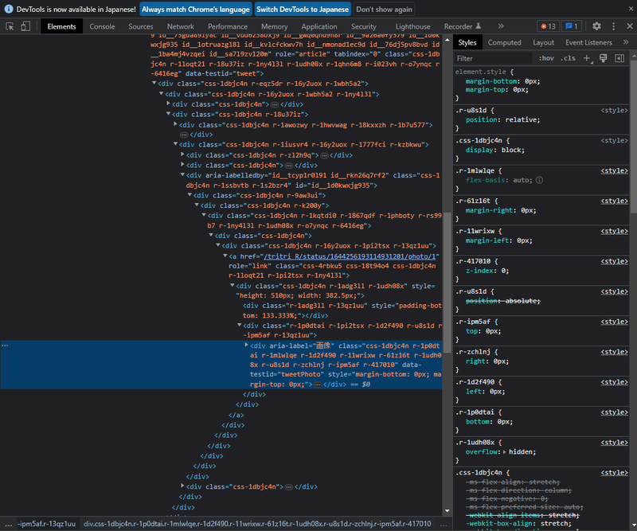Screen dimensions: 637x531
Task: Select the Styles sidebar tab
Action: [x=467, y=42]
